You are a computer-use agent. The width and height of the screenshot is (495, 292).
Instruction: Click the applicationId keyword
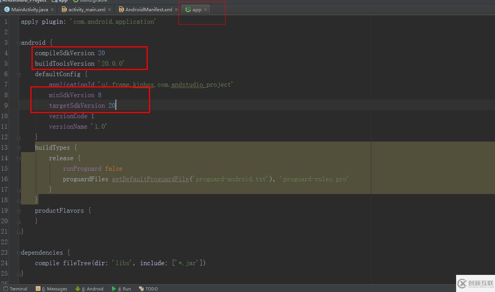(x=72, y=85)
